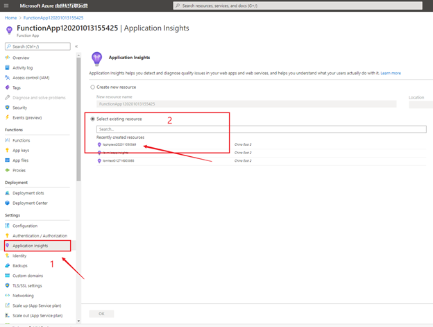Open the Tags menu item
The image size is (433, 327).
17,87
